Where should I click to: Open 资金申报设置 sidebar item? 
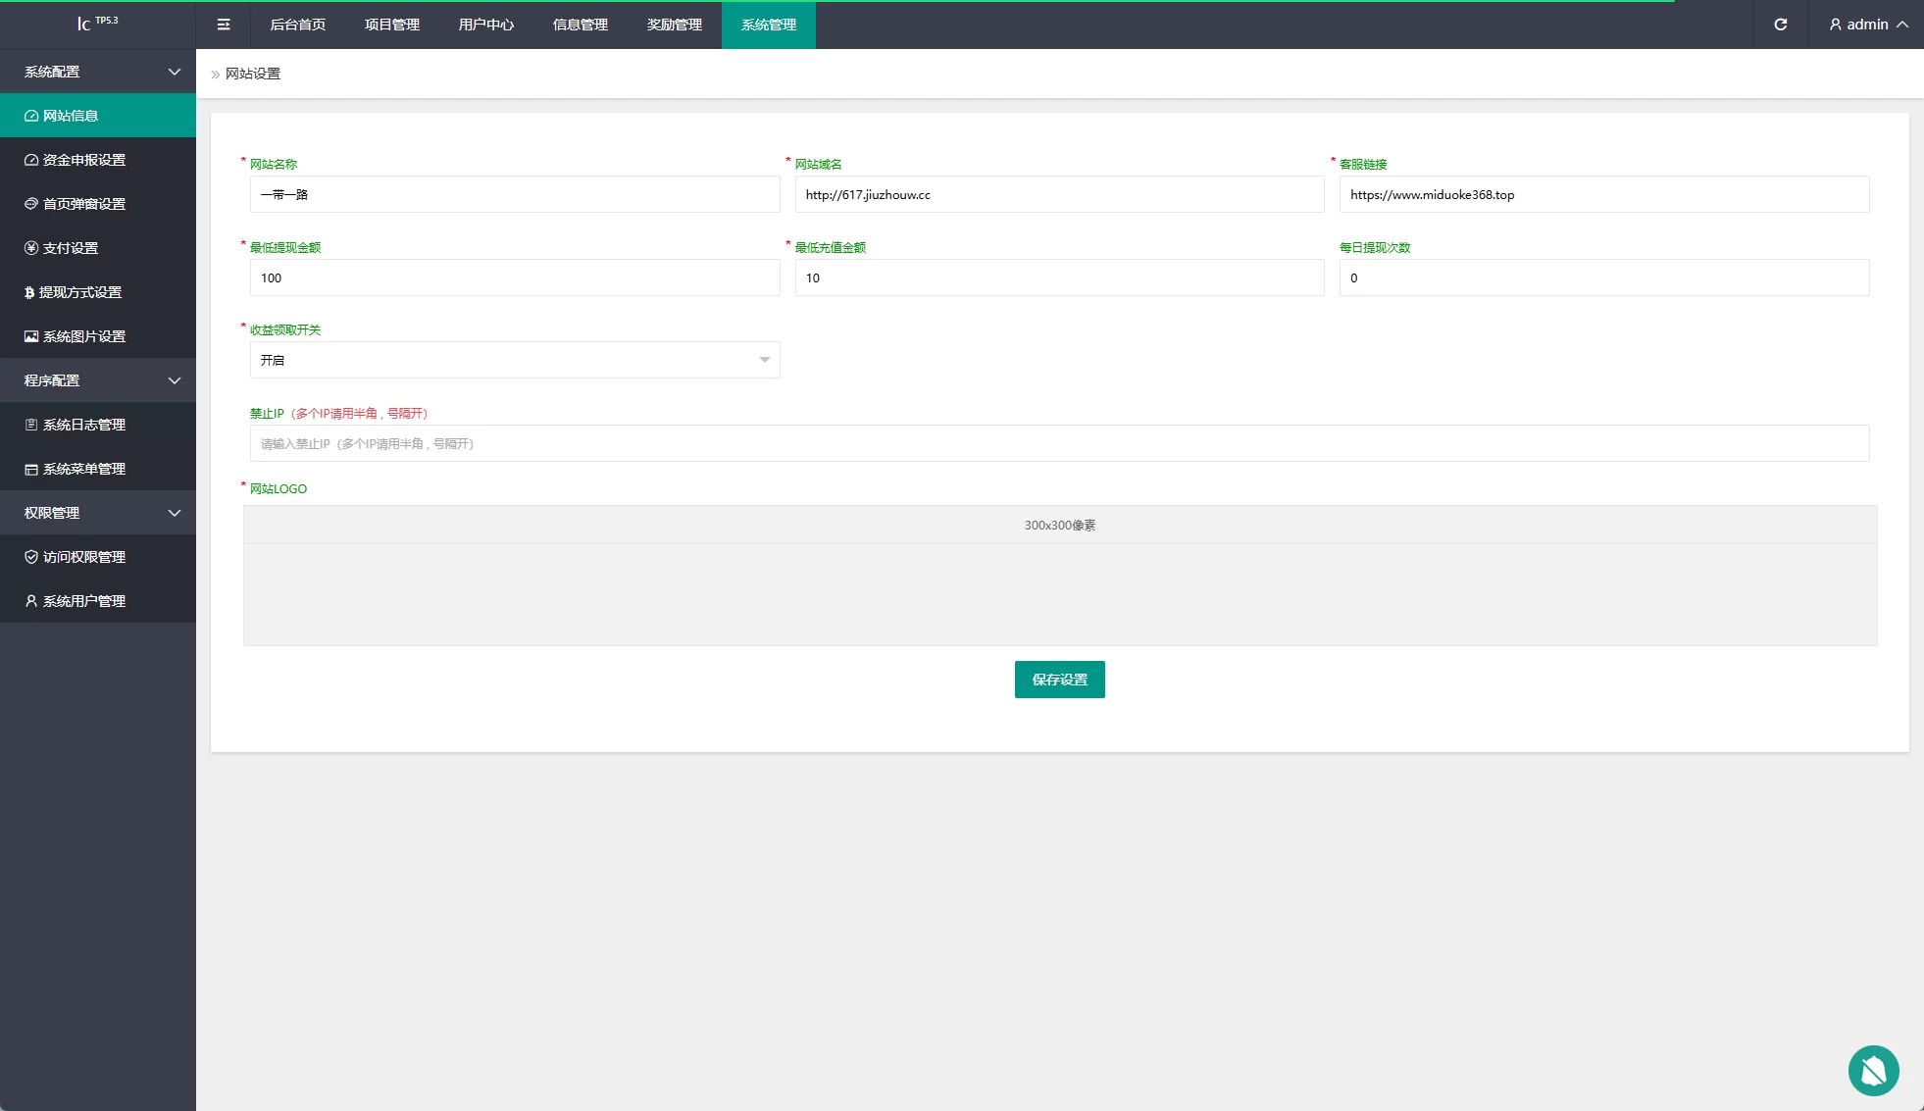pos(84,160)
